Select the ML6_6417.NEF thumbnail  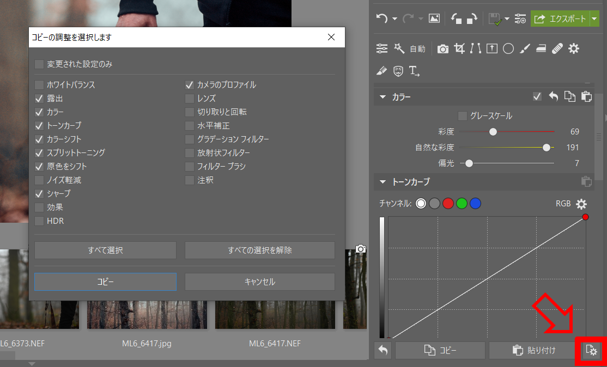point(275,315)
